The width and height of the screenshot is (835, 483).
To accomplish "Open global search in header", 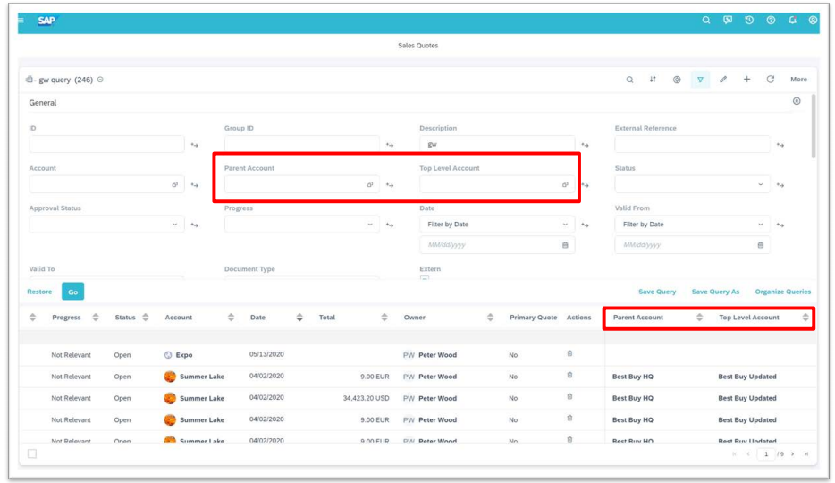I will (706, 21).
